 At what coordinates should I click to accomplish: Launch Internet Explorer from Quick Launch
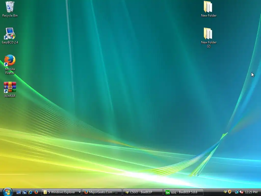click(30, 192)
